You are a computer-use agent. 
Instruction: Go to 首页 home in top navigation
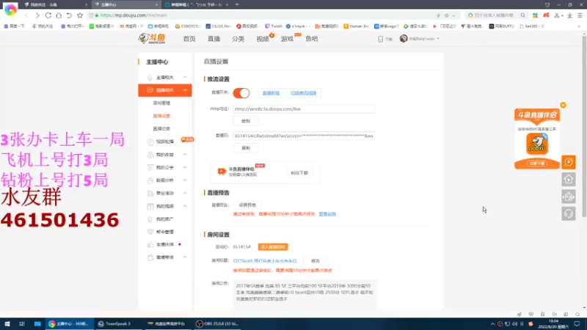click(x=189, y=39)
